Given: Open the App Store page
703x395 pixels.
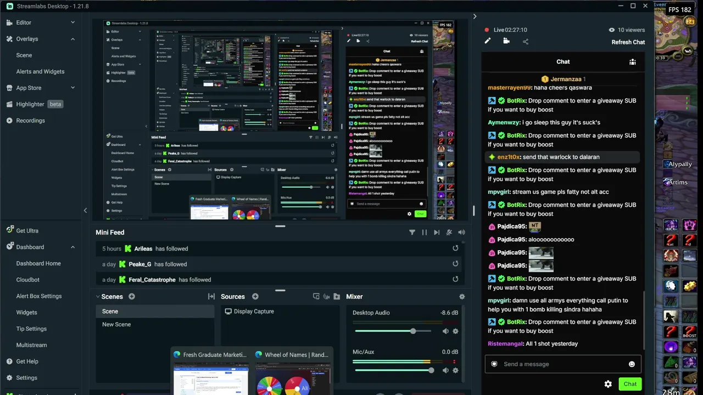Looking at the screenshot, I should coord(29,88).
